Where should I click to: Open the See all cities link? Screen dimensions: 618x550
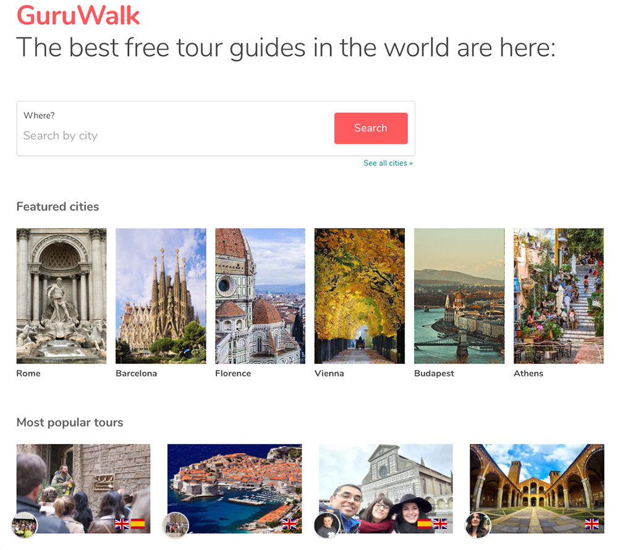[x=388, y=163]
